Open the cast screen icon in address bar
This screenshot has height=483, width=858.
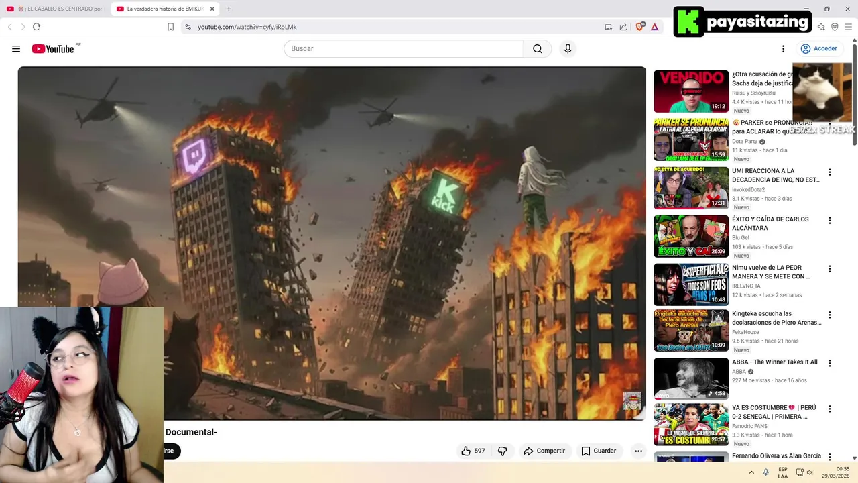[608, 27]
